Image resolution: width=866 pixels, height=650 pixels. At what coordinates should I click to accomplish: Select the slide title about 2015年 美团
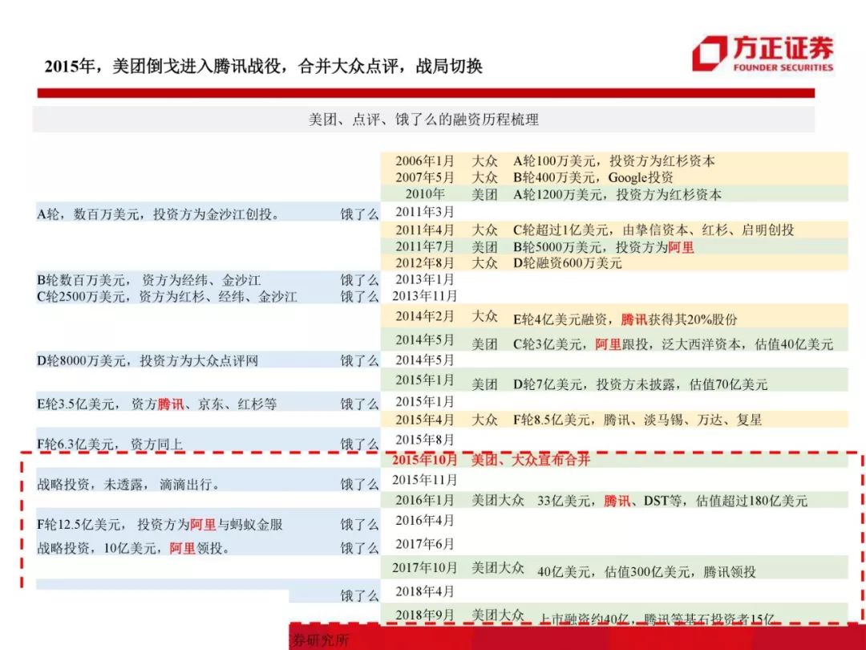(264, 67)
